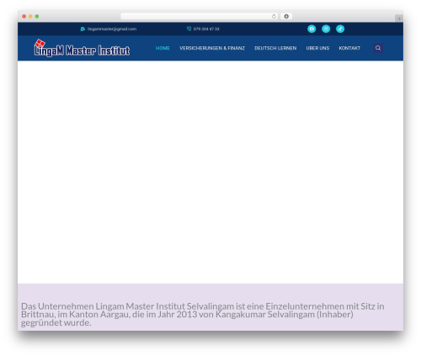Click the browser download icon beside address bar
Screen dimensions: 421x356
286,16
